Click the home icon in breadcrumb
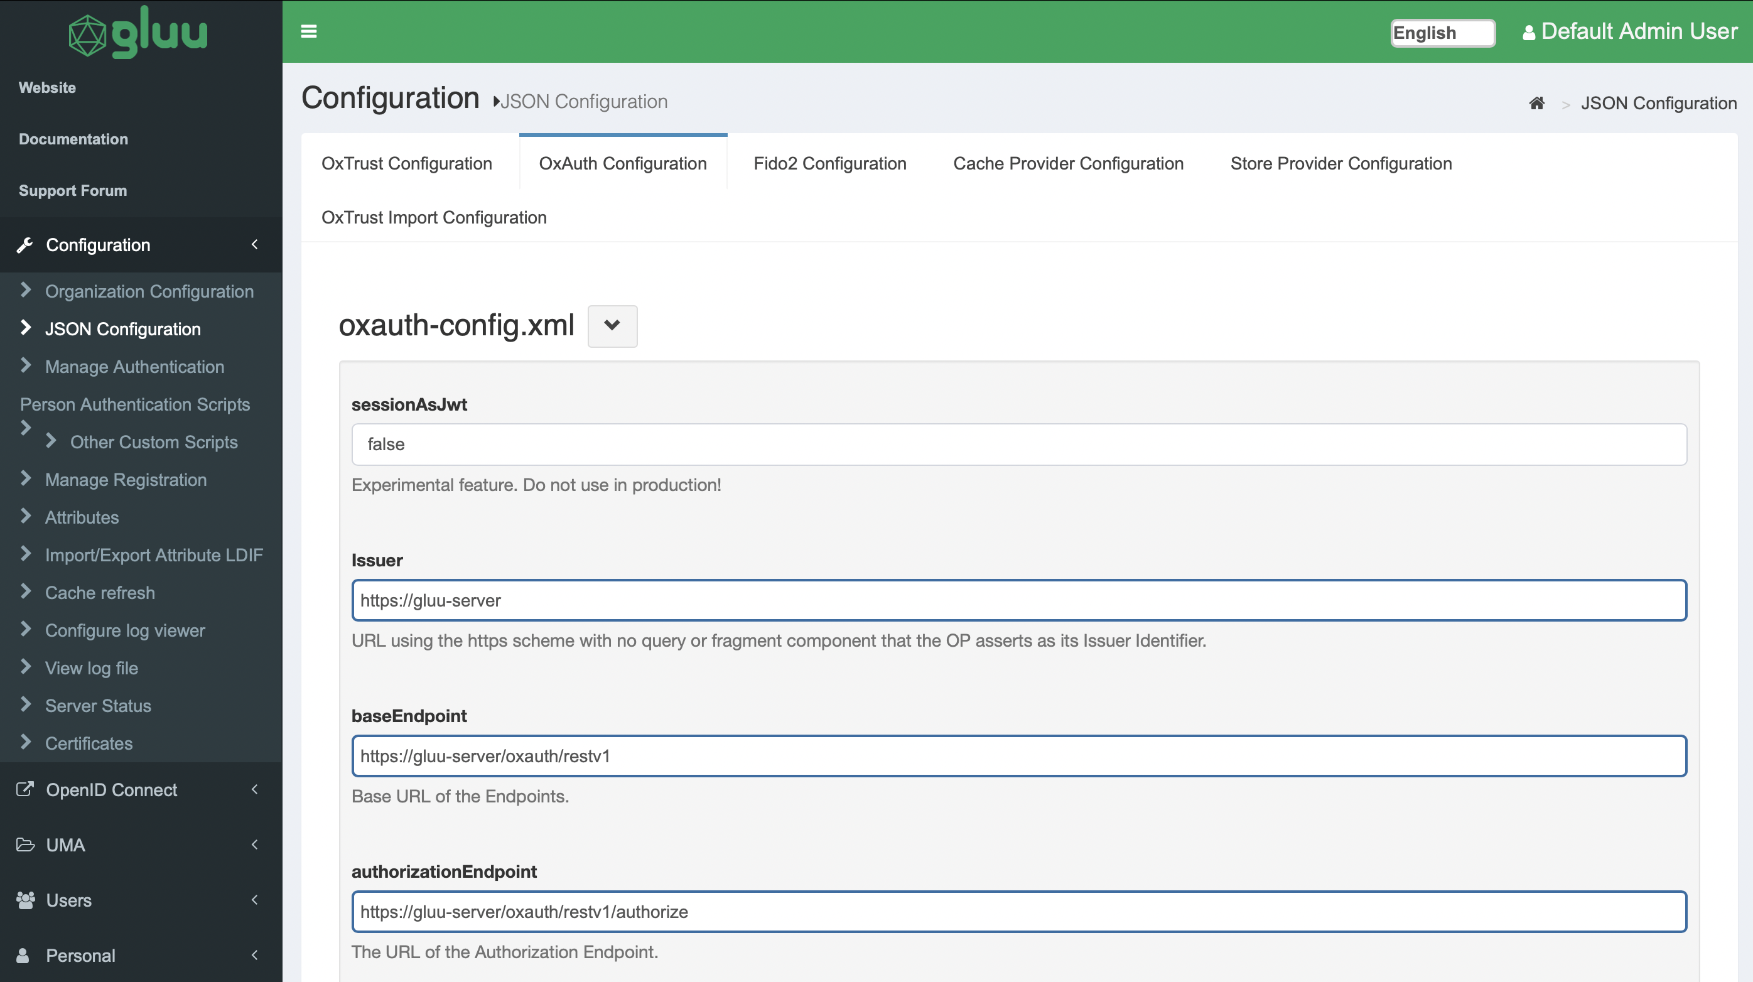1753x982 pixels. click(x=1536, y=103)
